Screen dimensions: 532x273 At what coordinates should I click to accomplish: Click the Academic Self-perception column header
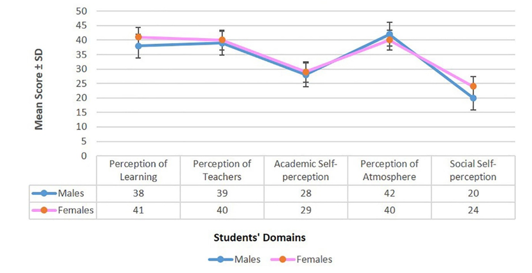click(305, 171)
